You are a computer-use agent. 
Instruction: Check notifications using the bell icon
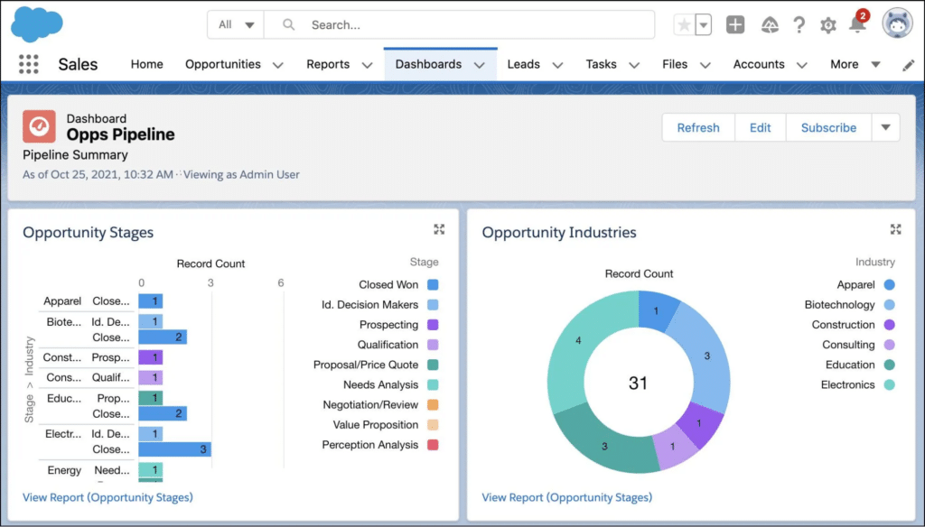[858, 25]
